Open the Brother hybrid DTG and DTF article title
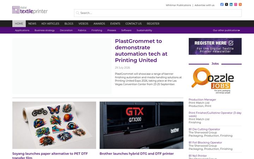 [x=137, y=154]
